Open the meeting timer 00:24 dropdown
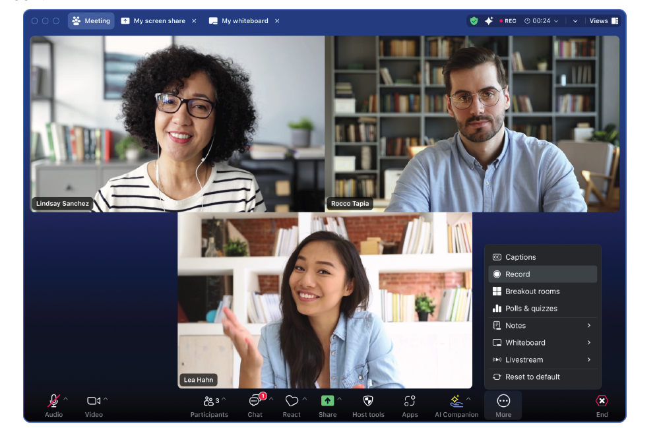Viewport: 659px width, 428px height. (x=542, y=21)
